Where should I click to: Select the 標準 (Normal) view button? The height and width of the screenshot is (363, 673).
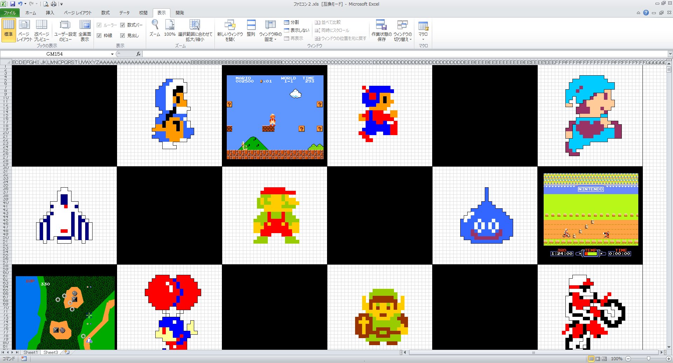[x=8, y=30]
